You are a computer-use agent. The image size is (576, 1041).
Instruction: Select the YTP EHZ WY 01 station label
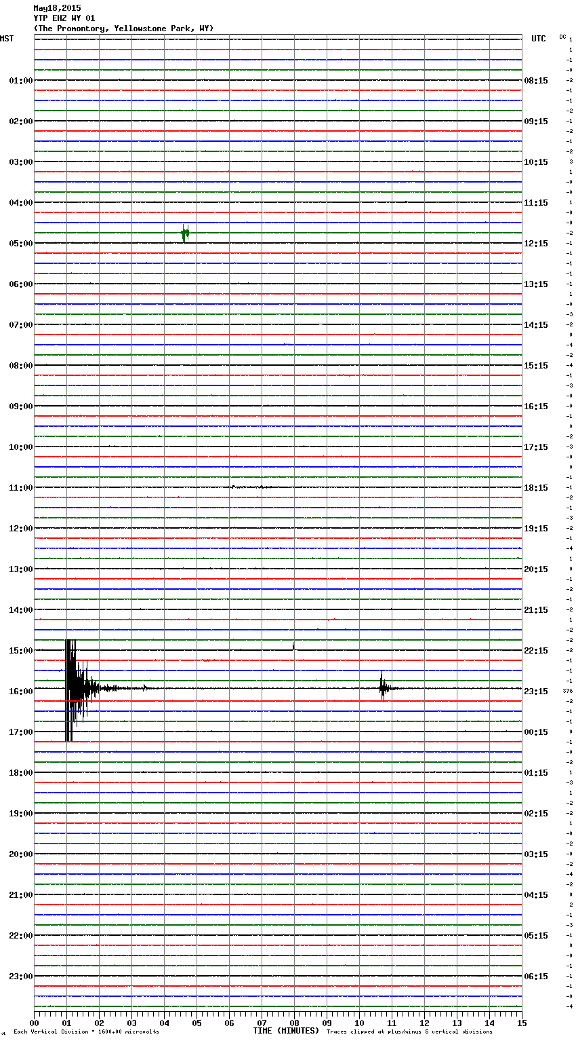point(64,18)
